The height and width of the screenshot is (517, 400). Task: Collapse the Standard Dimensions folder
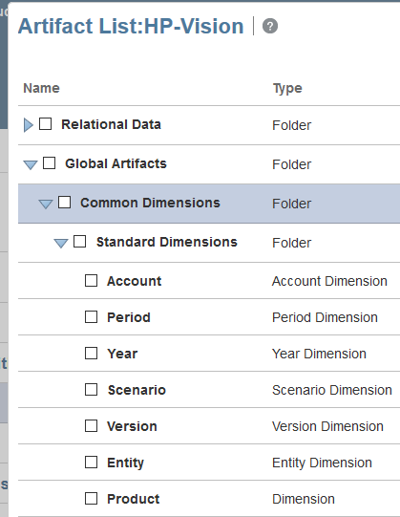(x=61, y=243)
